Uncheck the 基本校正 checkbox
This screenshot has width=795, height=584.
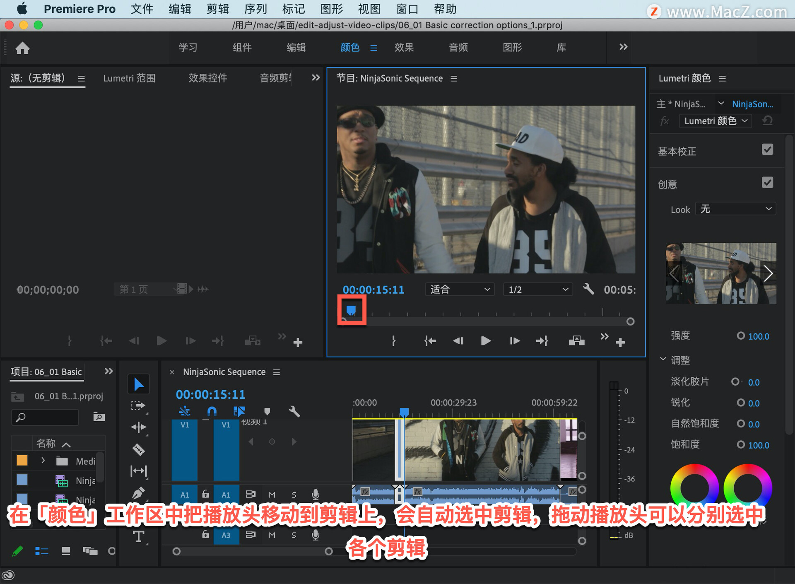(x=767, y=150)
